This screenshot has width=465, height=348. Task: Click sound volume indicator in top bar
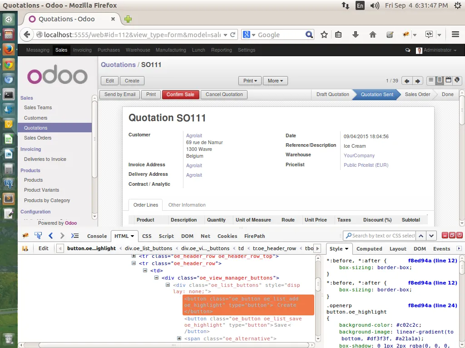point(375,5)
